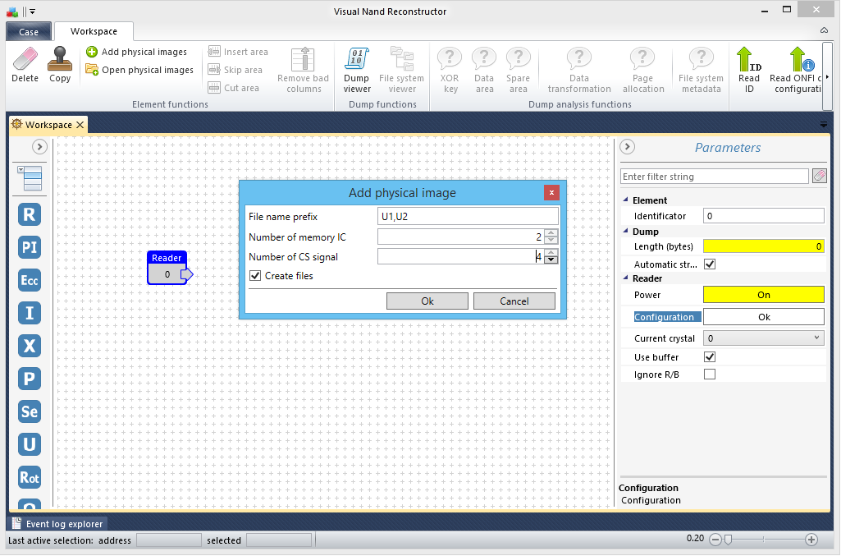Collapse the Reader section

click(625, 278)
